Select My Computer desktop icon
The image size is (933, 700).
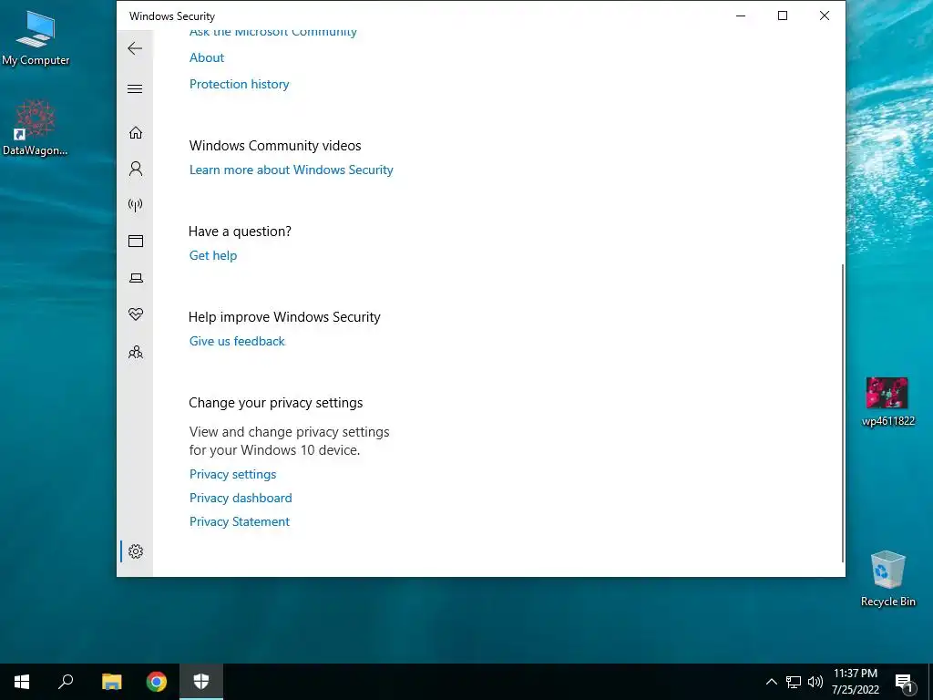pyautogui.click(x=36, y=37)
